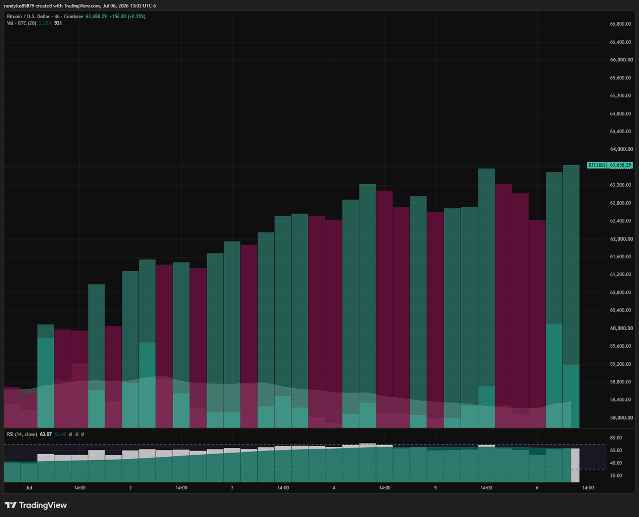
Task: Click the RSI 40.00 scale label
Action: coord(616,463)
